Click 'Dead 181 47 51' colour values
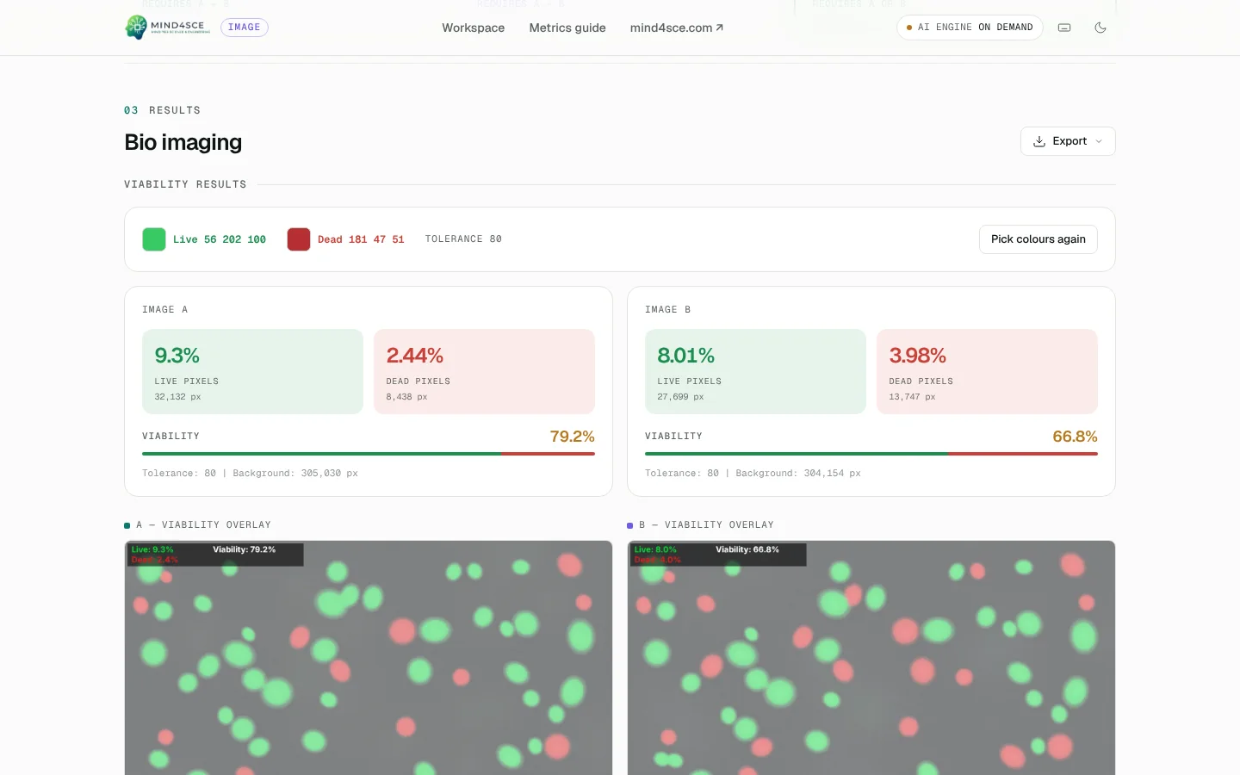The width and height of the screenshot is (1240, 775). [361, 239]
